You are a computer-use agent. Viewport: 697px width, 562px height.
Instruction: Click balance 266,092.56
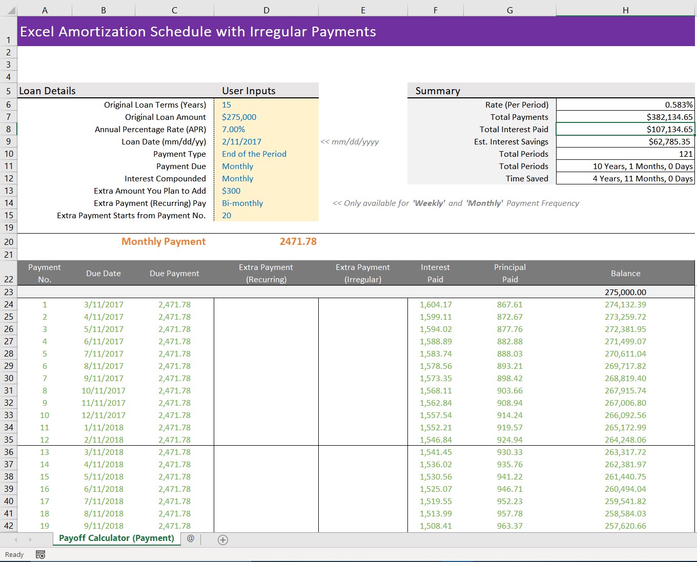625,415
